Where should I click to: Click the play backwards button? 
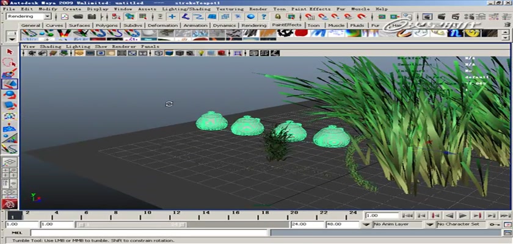pos(449,215)
